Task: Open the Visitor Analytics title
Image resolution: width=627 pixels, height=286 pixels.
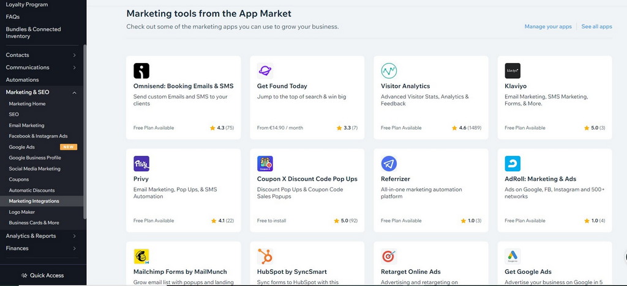Action: point(405,86)
